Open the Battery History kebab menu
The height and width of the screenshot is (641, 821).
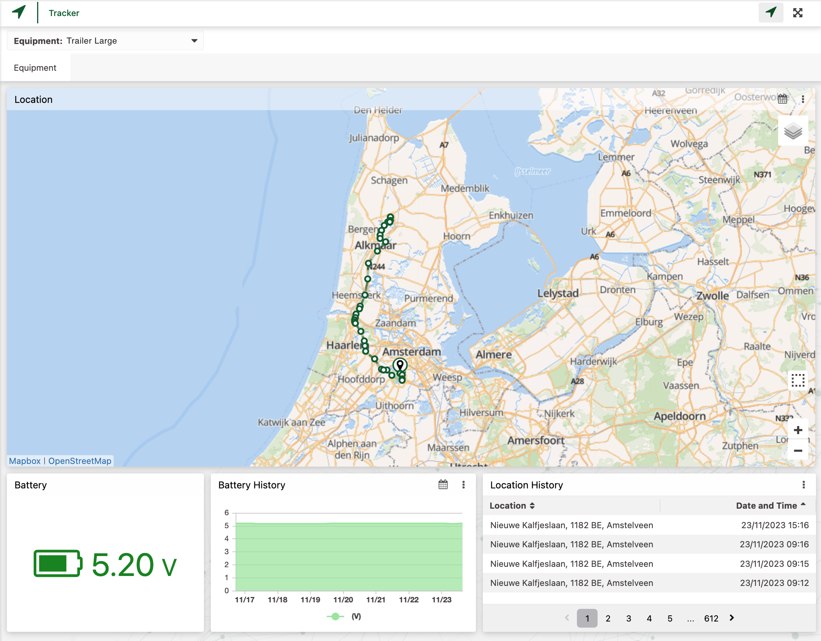[463, 485]
